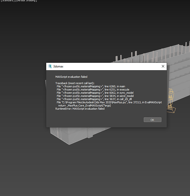Click the traceback line mentioning call_d5_dll
190x196 pixels.
tap(94, 99)
